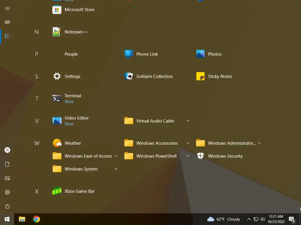
Task: Launch Xbox Game Bar
Action: (73, 191)
